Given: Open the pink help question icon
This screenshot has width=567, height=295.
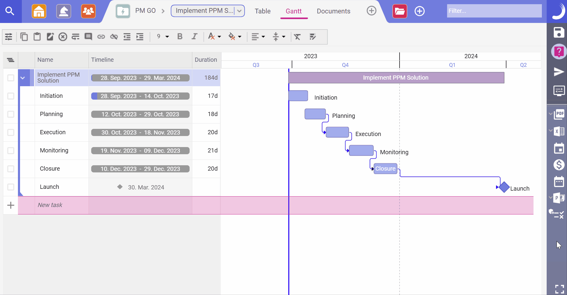Looking at the screenshot, I should [x=559, y=52].
